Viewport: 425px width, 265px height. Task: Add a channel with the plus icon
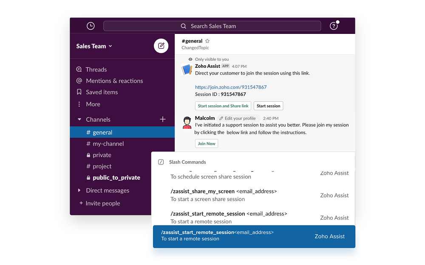[163, 119]
